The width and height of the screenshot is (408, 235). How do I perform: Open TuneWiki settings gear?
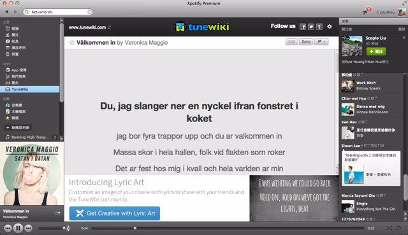(330, 27)
